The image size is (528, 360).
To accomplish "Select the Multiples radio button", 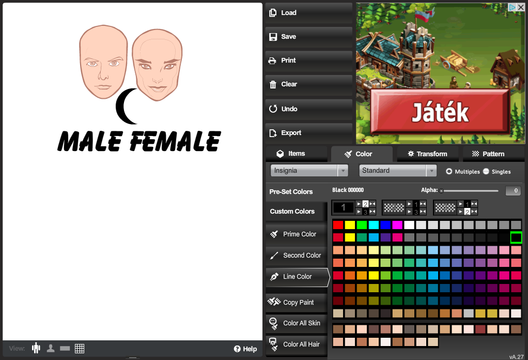I will pyautogui.click(x=449, y=171).
